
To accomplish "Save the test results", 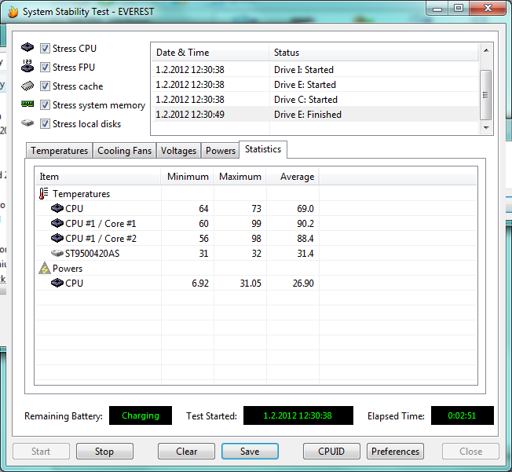I will tap(250, 452).
